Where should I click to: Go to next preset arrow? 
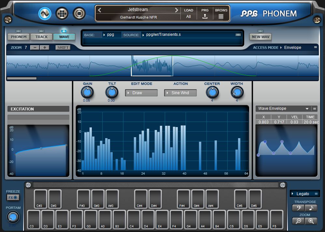[177, 10]
